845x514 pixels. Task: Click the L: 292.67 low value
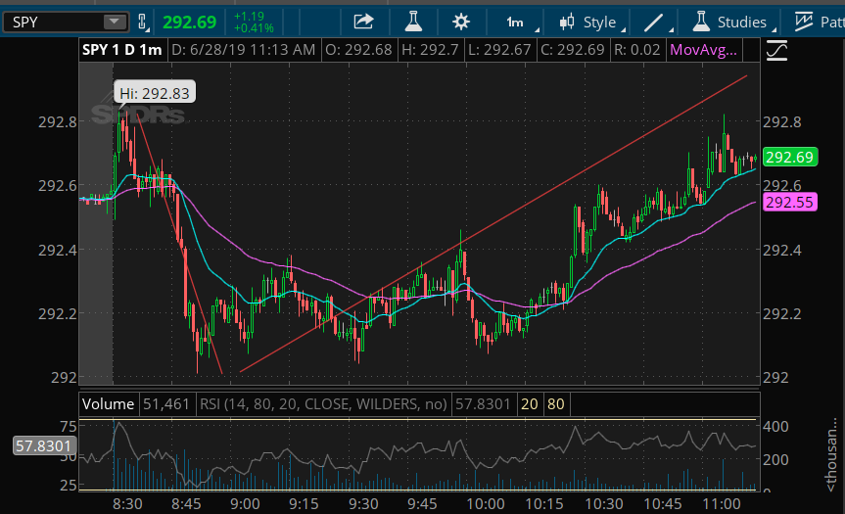[x=499, y=50]
